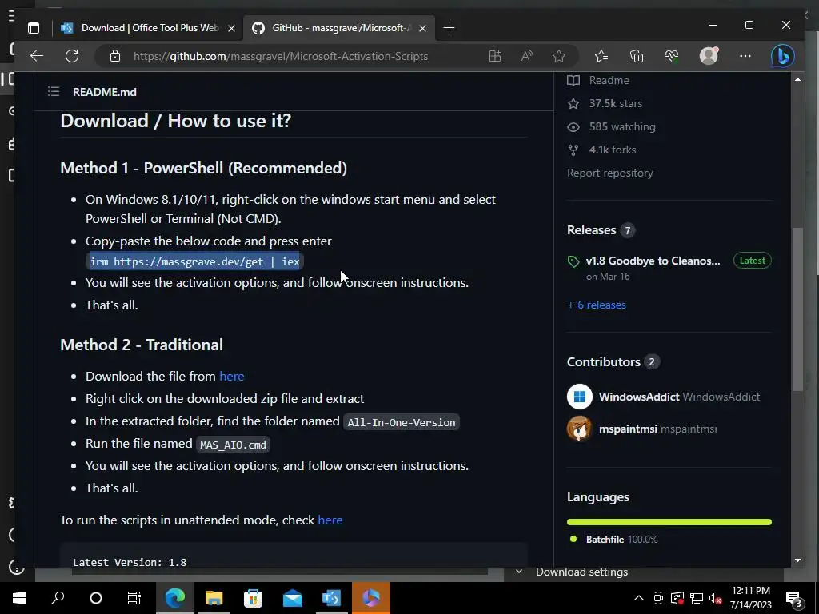Open the user profile avatar
Screen dimensions: 819x614
709,56
